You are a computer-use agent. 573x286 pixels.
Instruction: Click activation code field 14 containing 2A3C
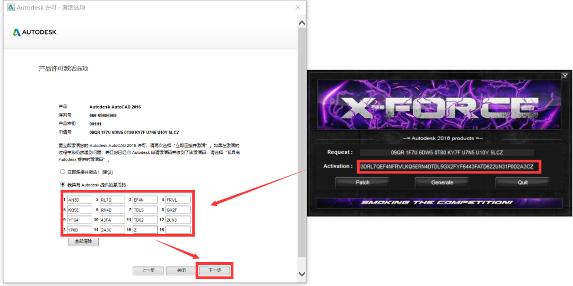coord(112,229)
